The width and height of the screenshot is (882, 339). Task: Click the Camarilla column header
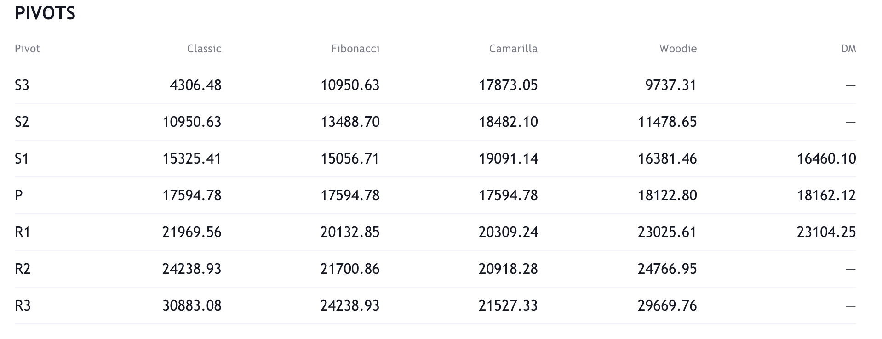point(513,49)
